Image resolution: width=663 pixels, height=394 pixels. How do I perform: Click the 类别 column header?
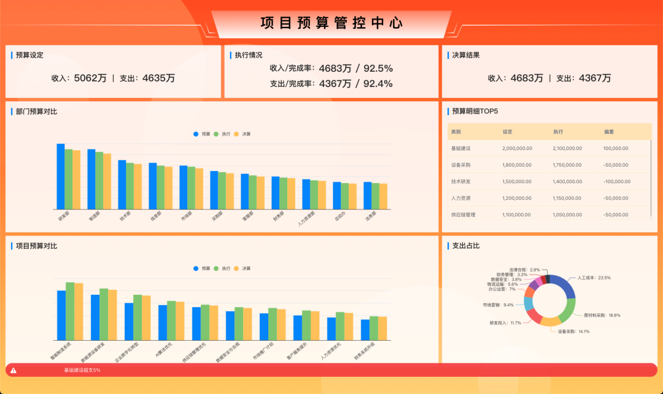(x=456, y=132)
